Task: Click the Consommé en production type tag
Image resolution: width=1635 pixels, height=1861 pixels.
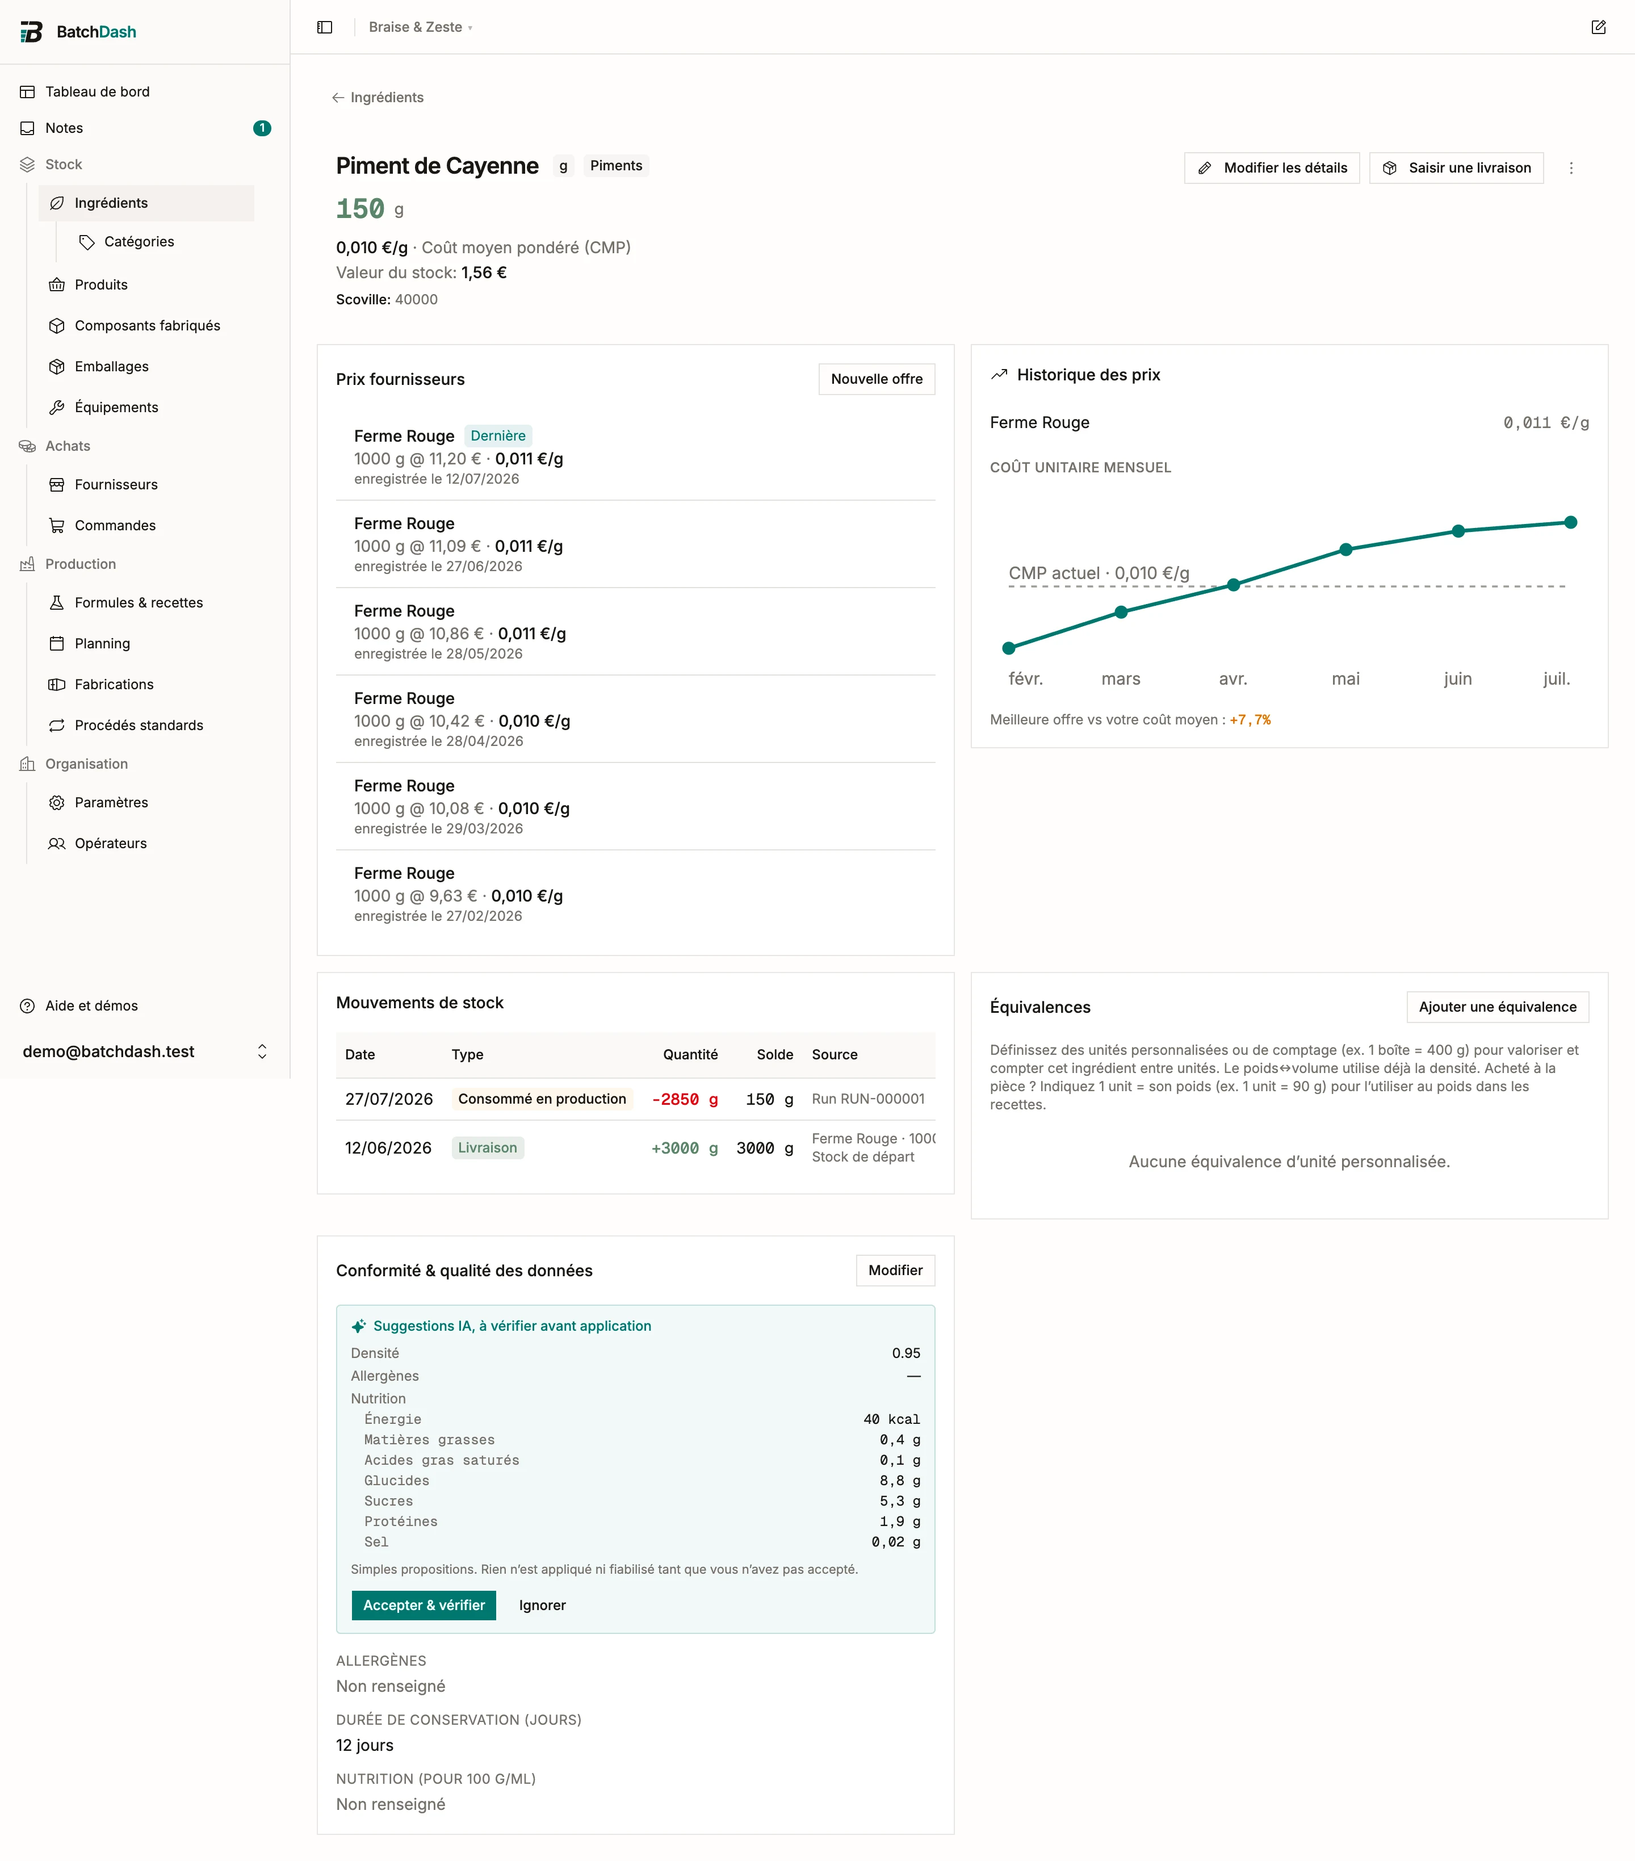Action: [542, 1100]
